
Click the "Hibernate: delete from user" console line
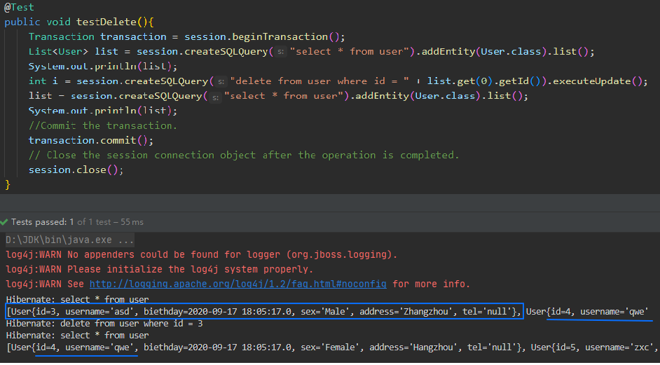[x=104, y=324]
